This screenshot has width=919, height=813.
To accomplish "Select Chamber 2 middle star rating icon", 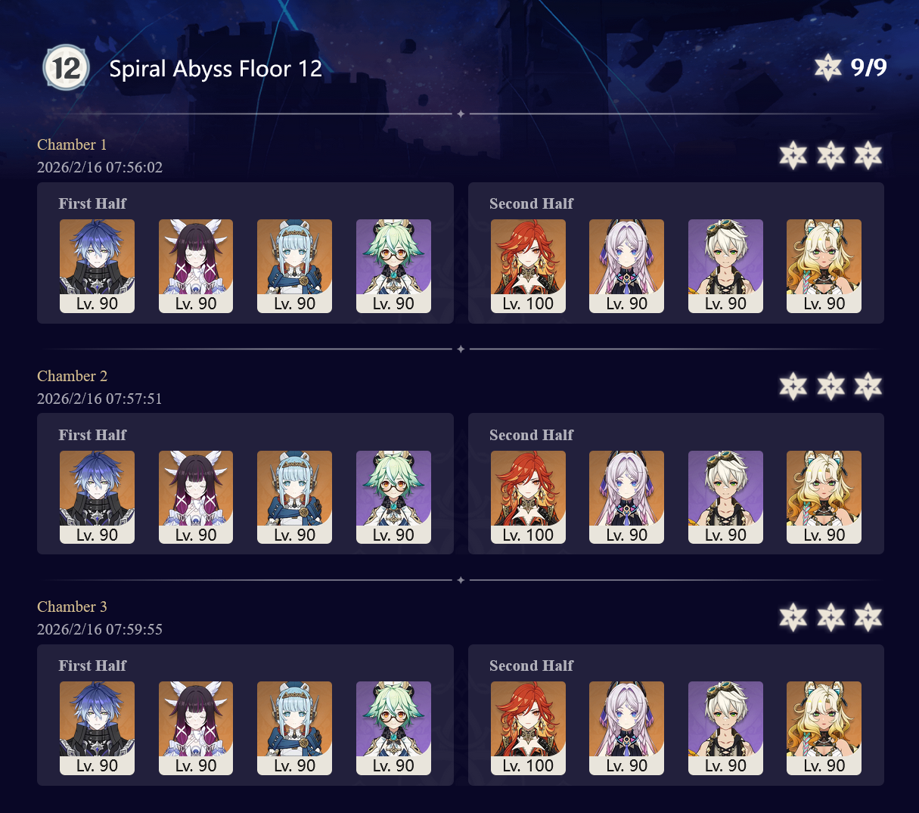I will coord(831,386).
